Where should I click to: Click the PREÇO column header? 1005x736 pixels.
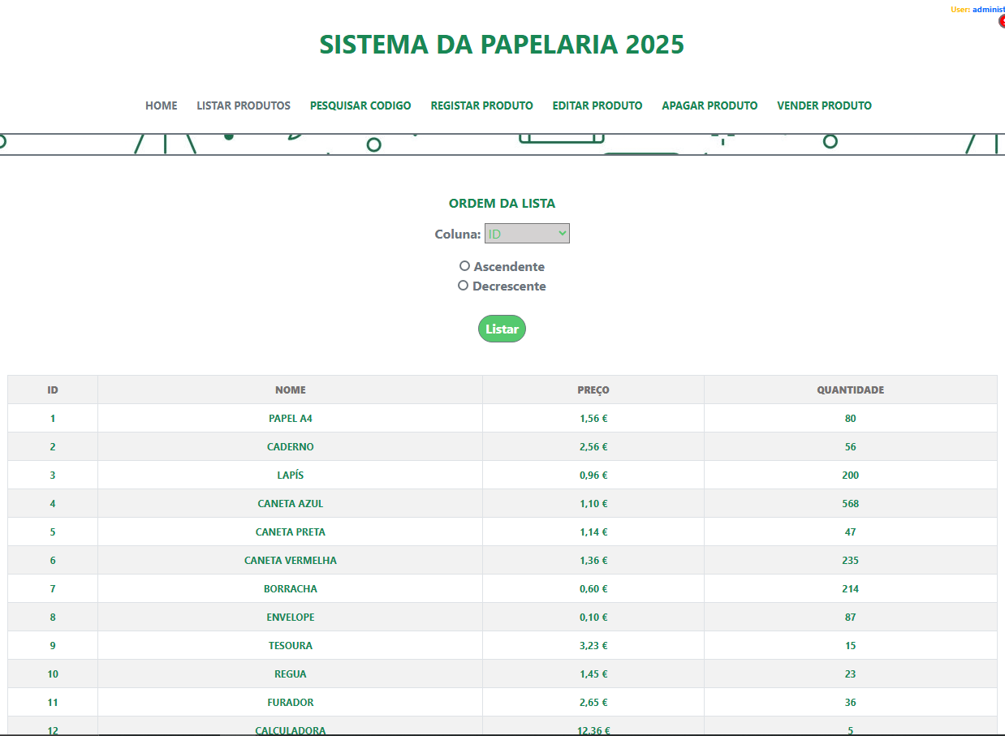click(593, 390)
